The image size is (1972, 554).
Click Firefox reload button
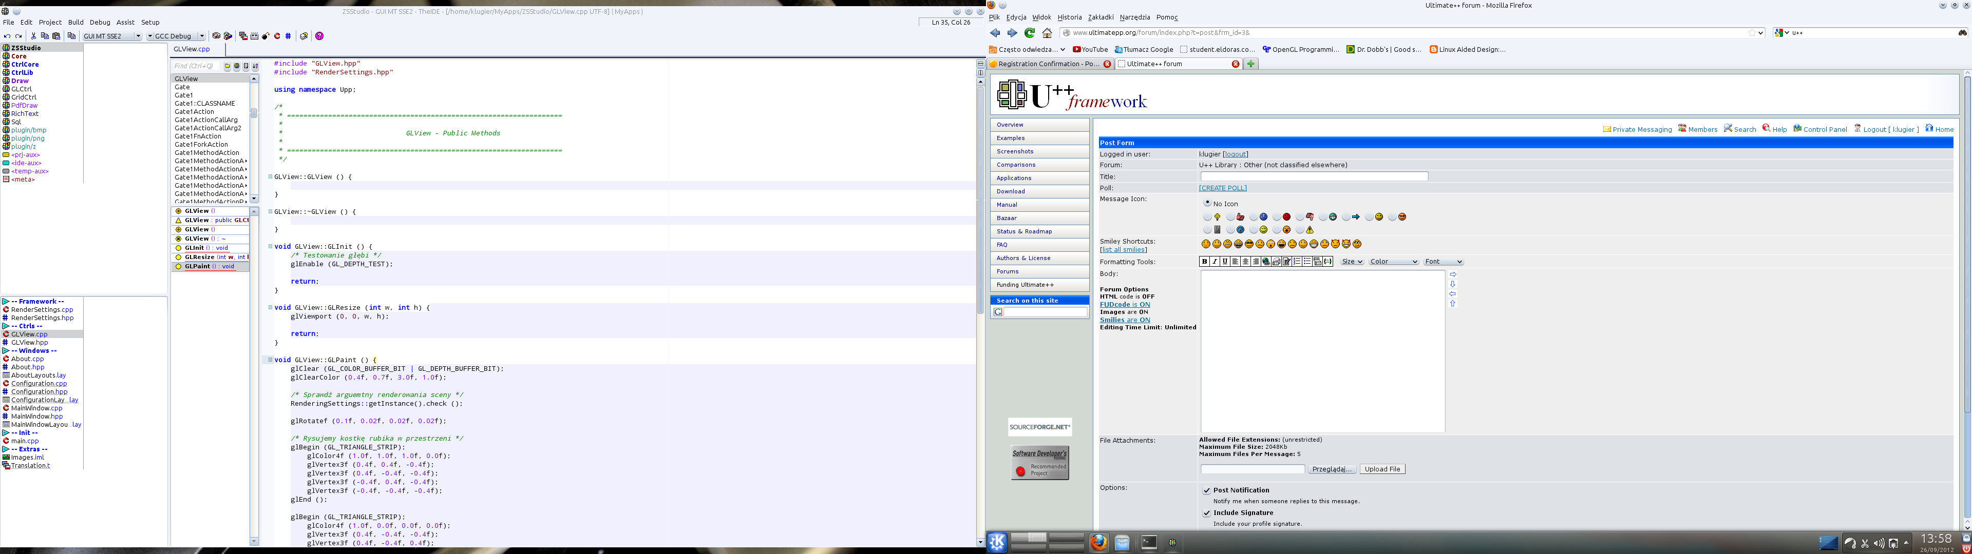click(1029, 33)
